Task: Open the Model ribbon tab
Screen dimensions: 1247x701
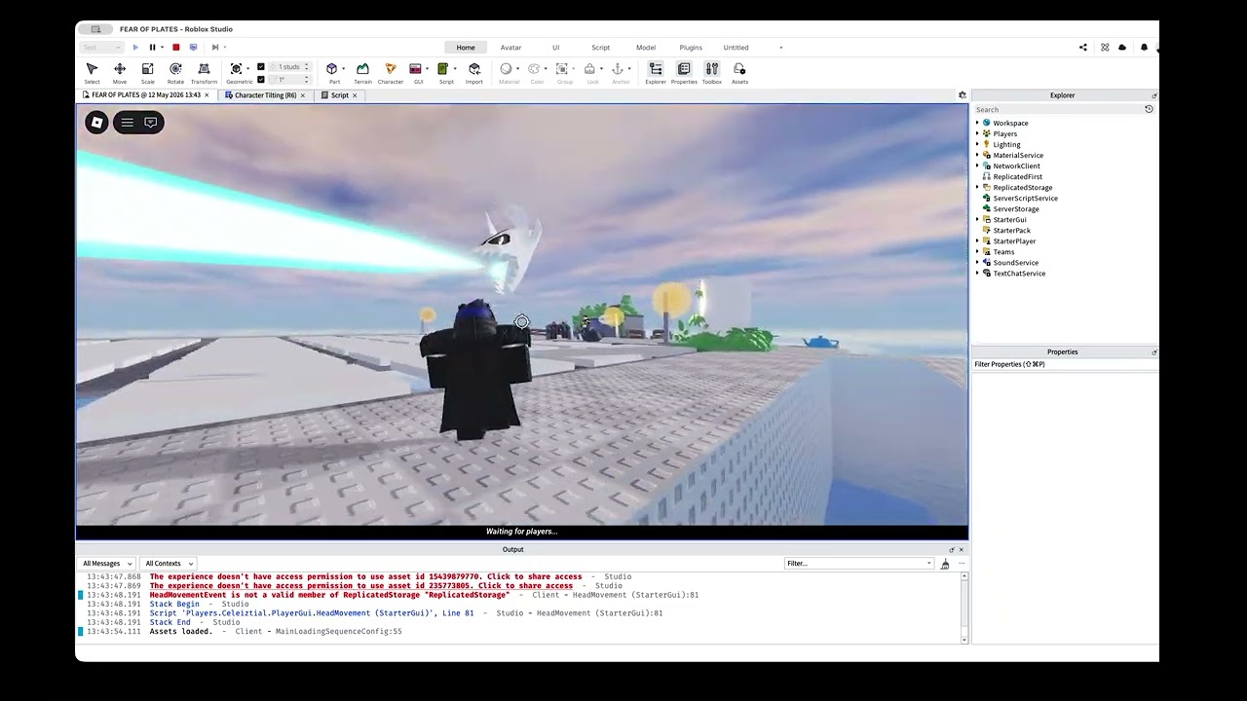Action: pos(645,47)
